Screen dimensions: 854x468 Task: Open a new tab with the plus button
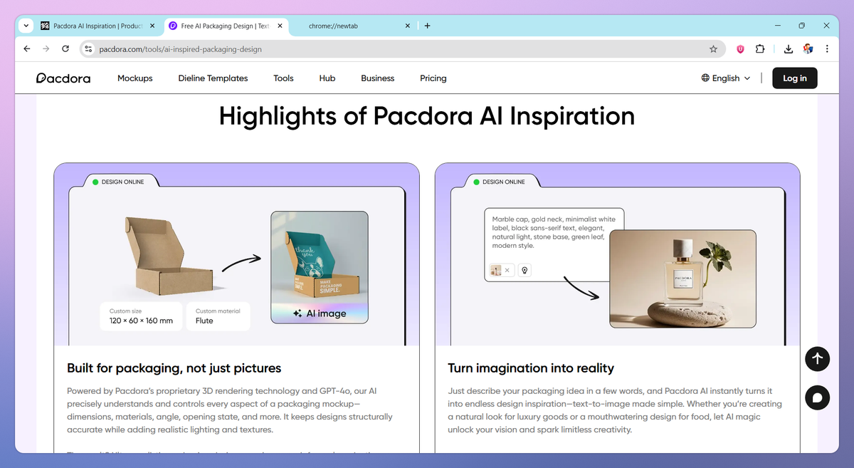click(x=427, y=26)
